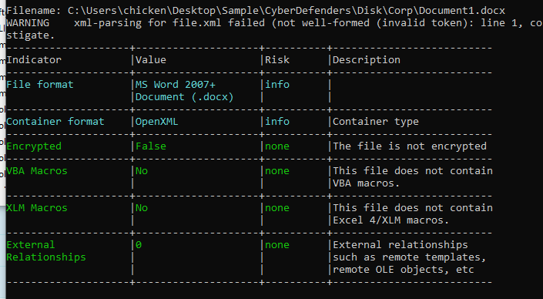
Task: Click the 'none' risk in VBA Macros row
Action: (277, 171)
